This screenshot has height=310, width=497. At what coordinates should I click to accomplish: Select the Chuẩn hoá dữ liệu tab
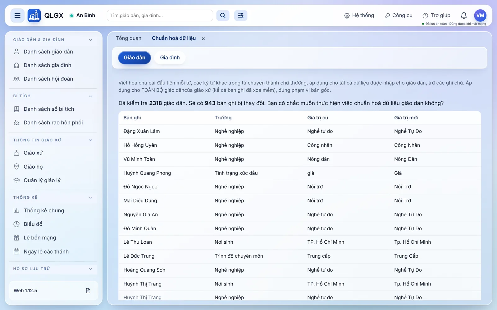(x=174, y=38)
